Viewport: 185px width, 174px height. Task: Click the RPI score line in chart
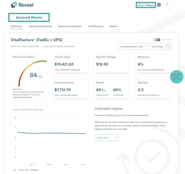pyautogui.click(x=51, y=133)
